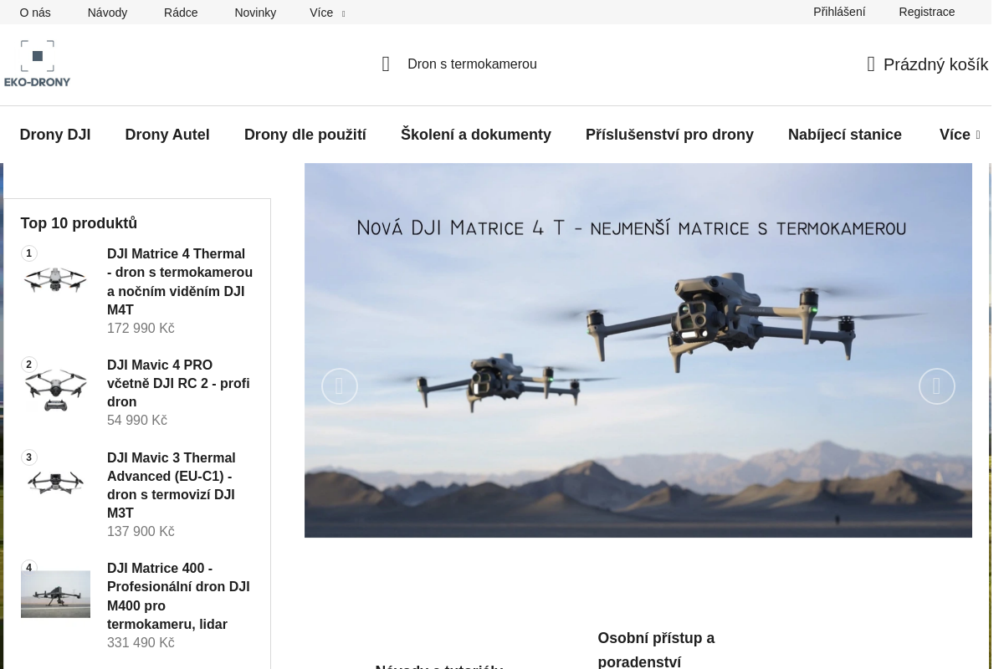Open the EKO-DRONY logo homepage
The image size is (1004, 669).
pyautogui.click(x=37, y=64)
